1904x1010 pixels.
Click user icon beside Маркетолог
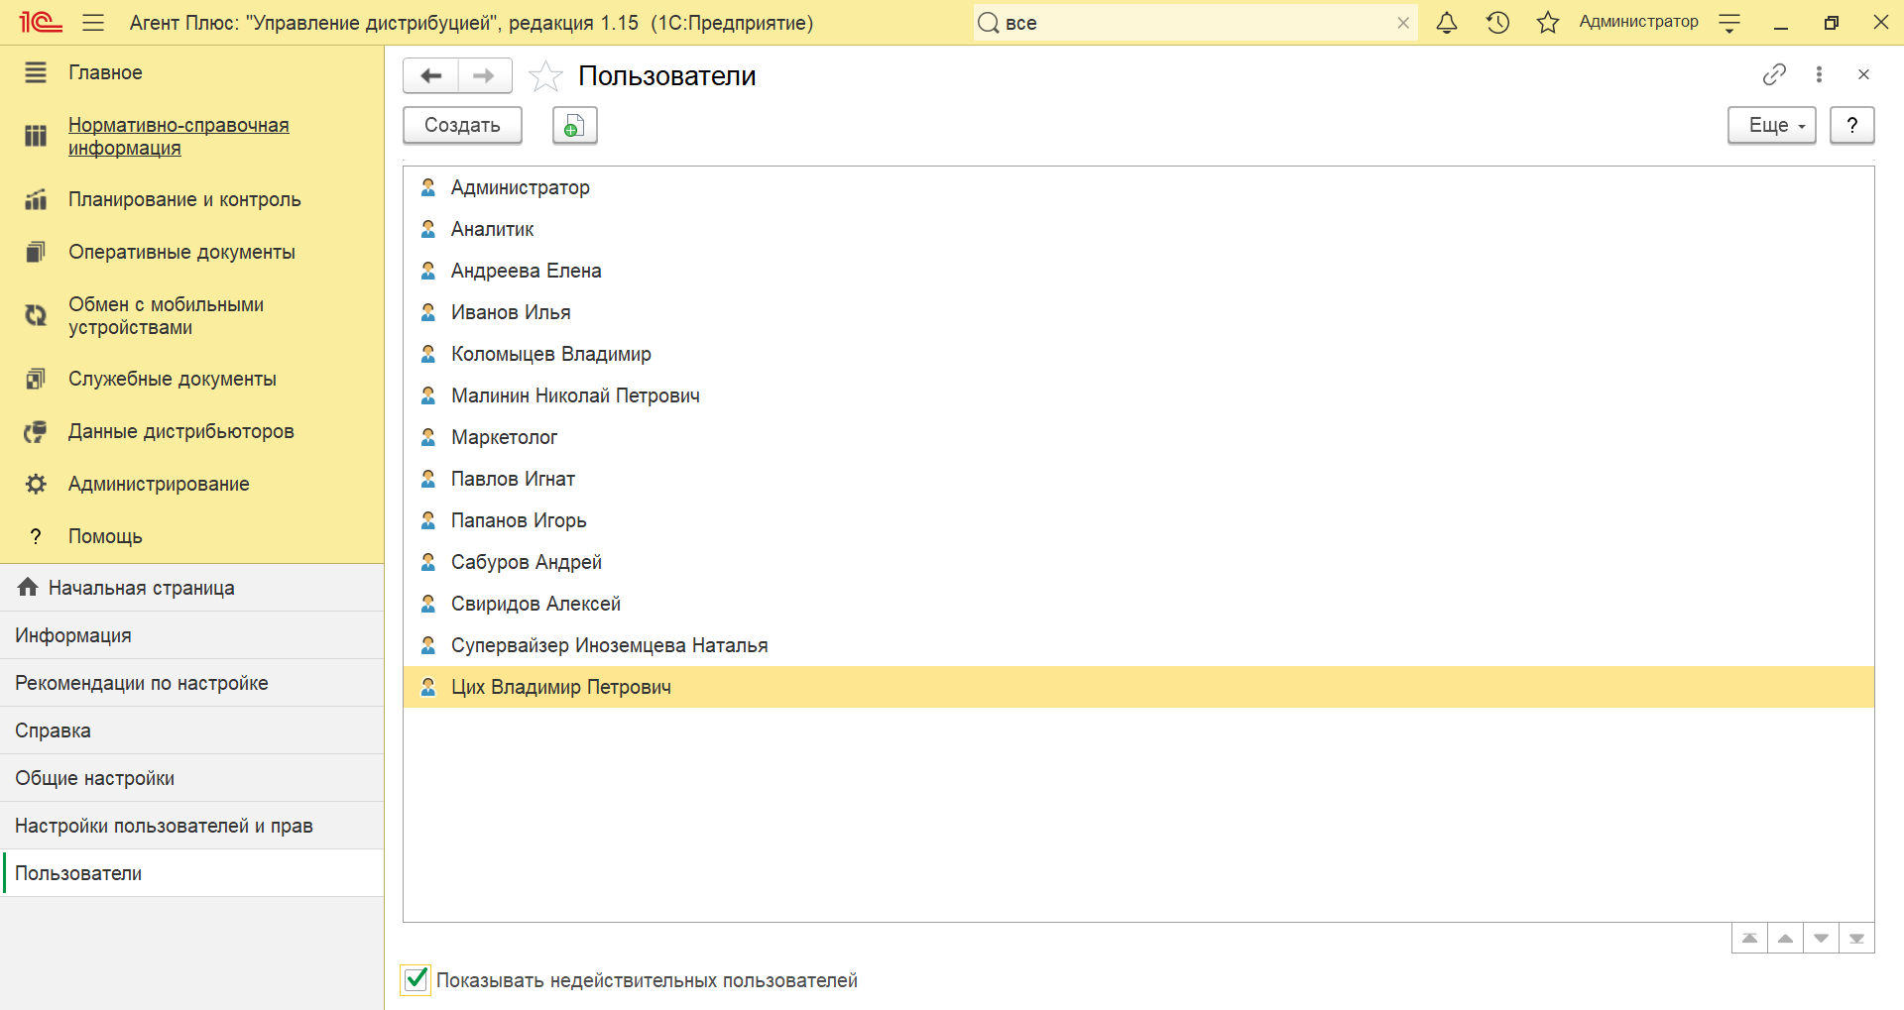coord(428,437)
